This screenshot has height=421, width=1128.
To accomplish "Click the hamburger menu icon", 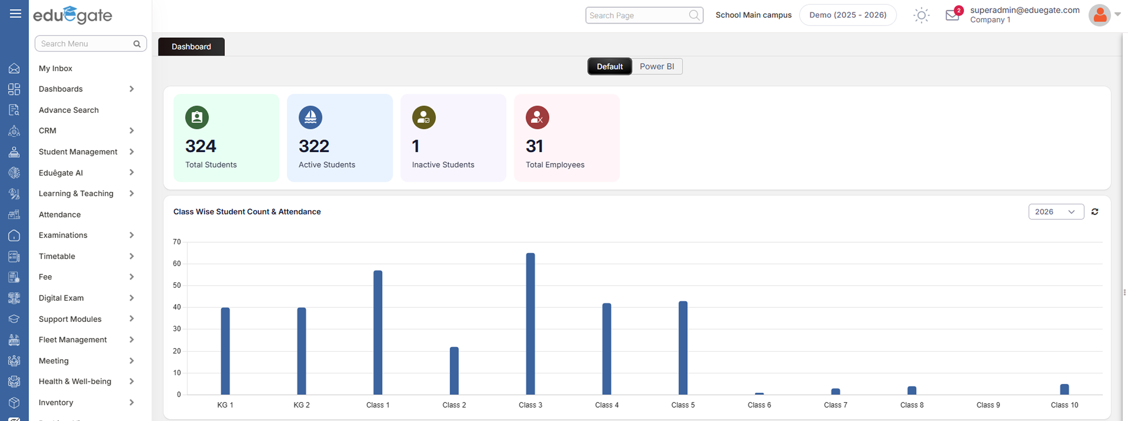I will (15, 14).
